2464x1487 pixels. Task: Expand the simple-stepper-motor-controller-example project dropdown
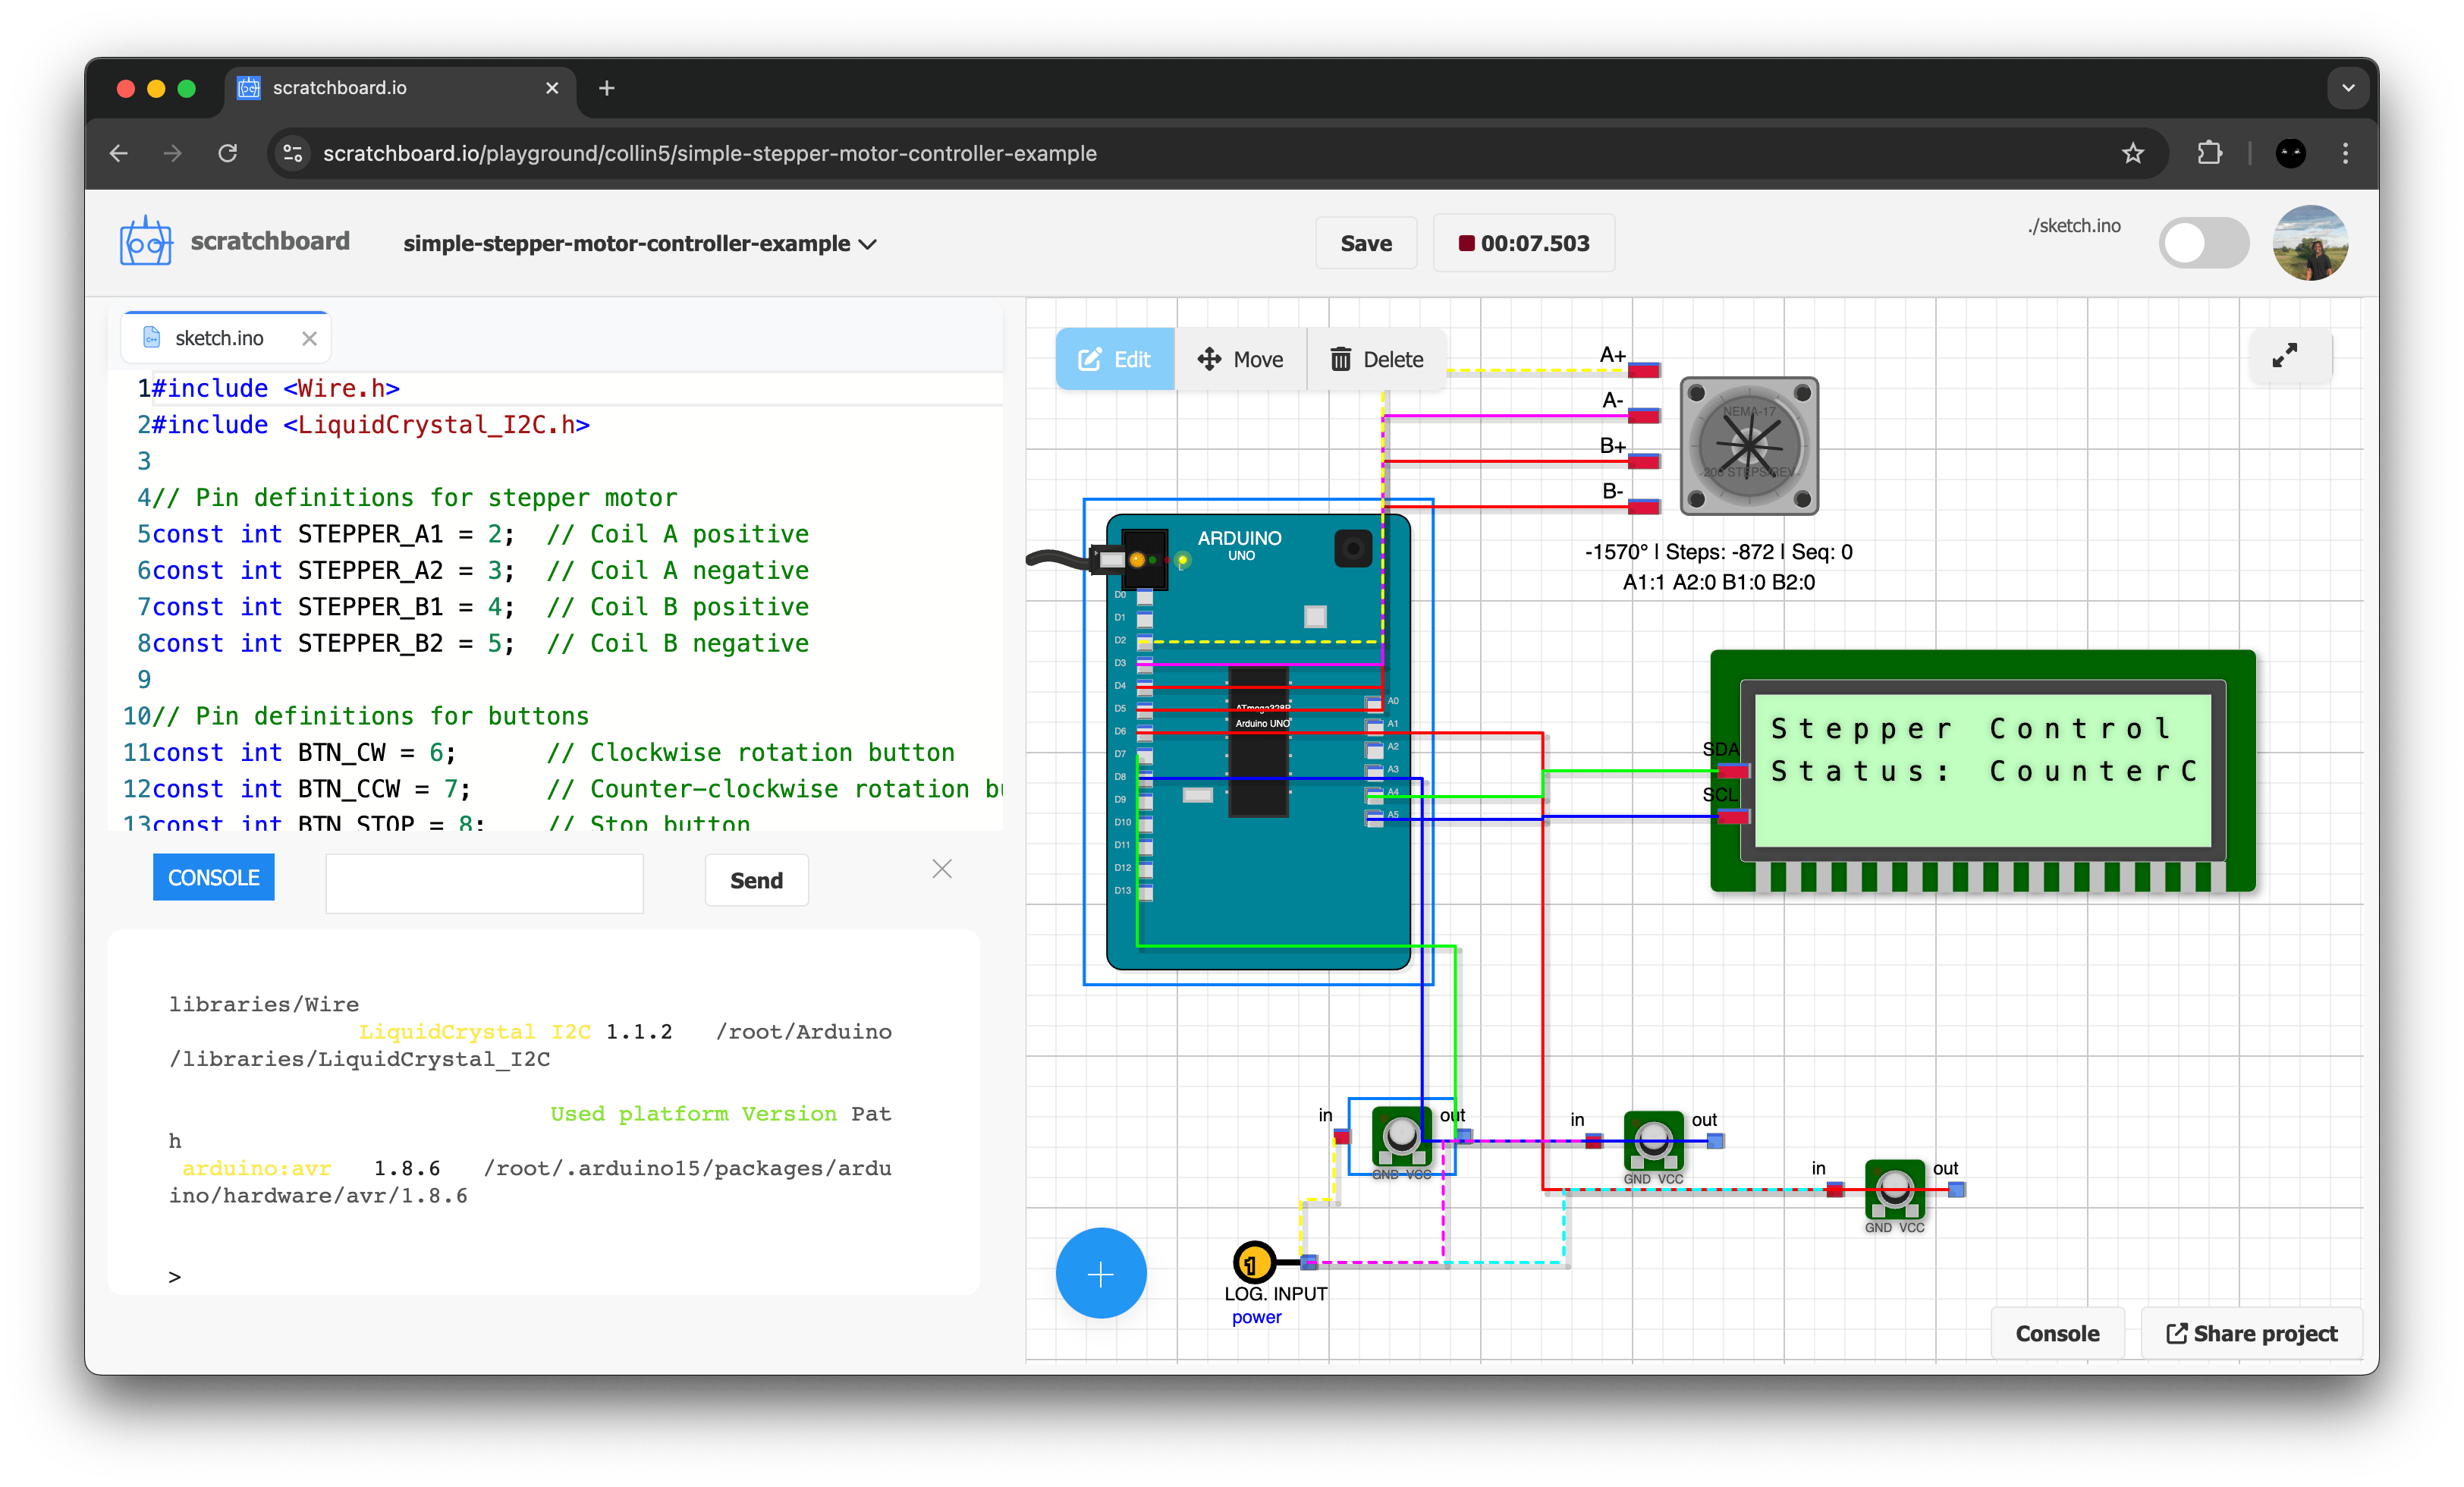[640, 243]
